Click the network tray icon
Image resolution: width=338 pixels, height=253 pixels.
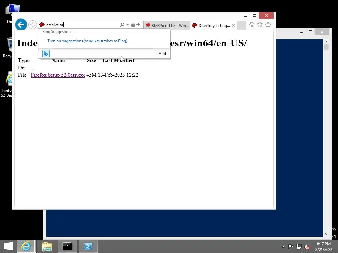[x=299, y=246]
